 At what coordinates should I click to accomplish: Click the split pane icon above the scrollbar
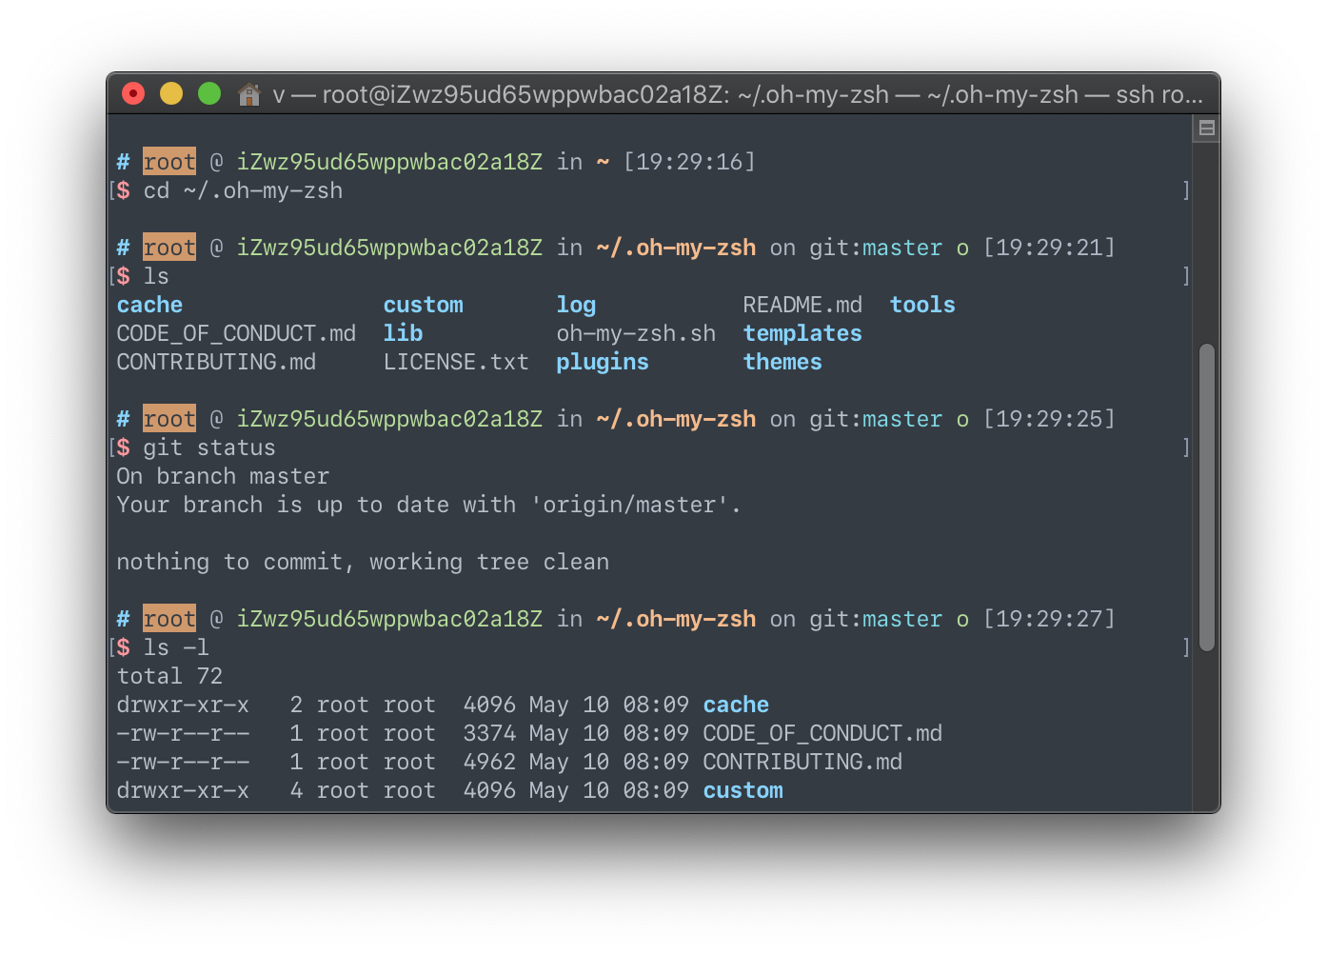1206,129
